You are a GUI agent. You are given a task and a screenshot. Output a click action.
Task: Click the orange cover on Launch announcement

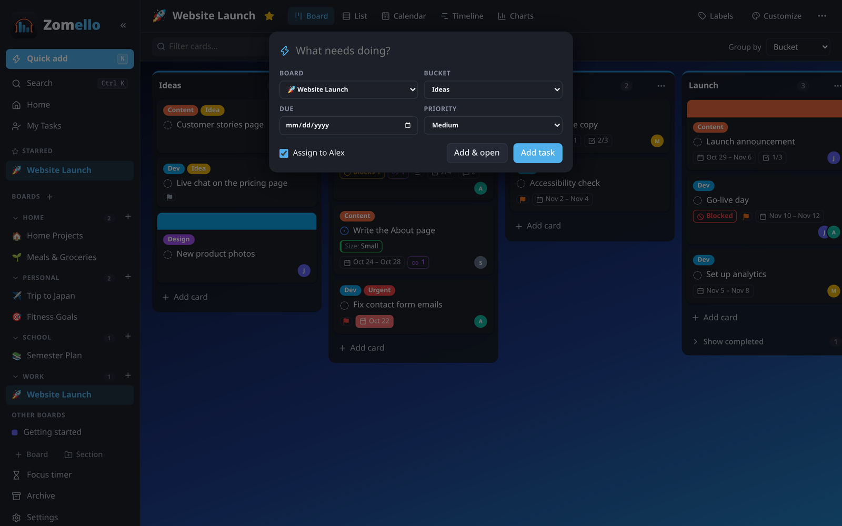click(x=764, y=108)
